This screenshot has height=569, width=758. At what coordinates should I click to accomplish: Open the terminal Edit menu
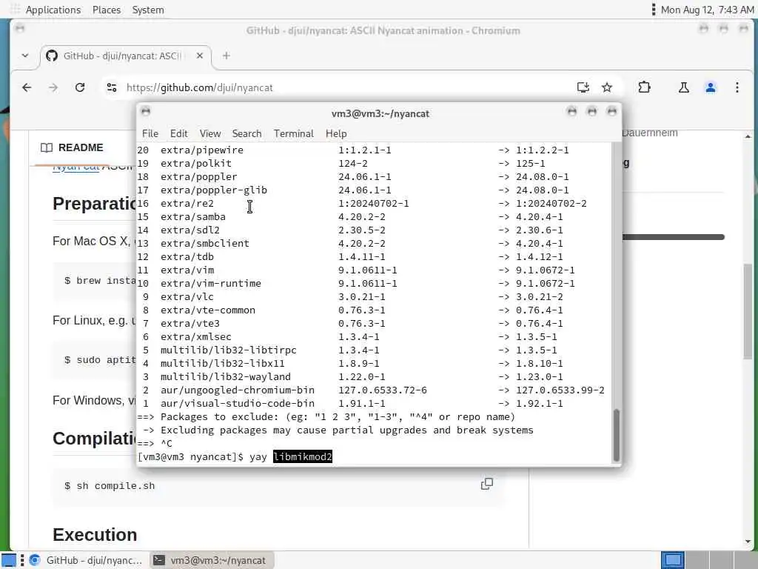point(178,133)
